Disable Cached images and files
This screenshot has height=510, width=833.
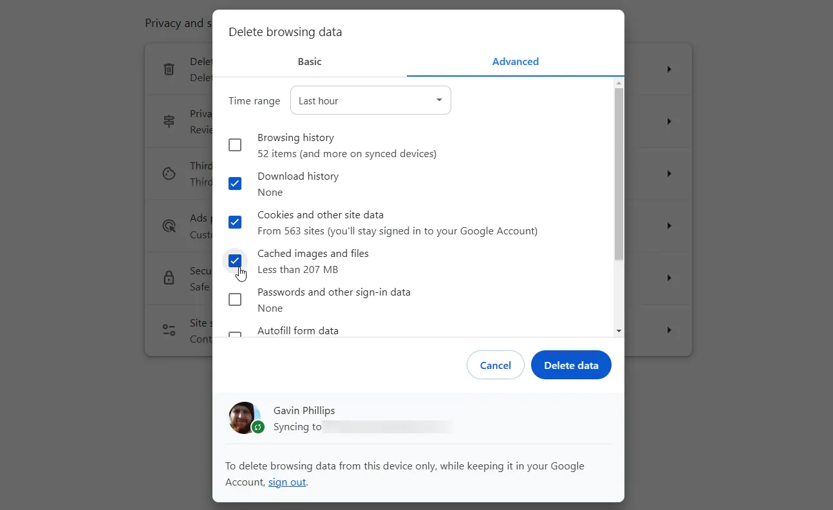[x=235, y=260]
